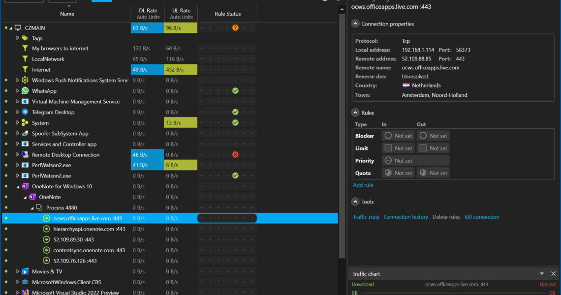Collapse the Connection properties section
The width and height of the screenshot is (561, 295).
tap(355, 24)
